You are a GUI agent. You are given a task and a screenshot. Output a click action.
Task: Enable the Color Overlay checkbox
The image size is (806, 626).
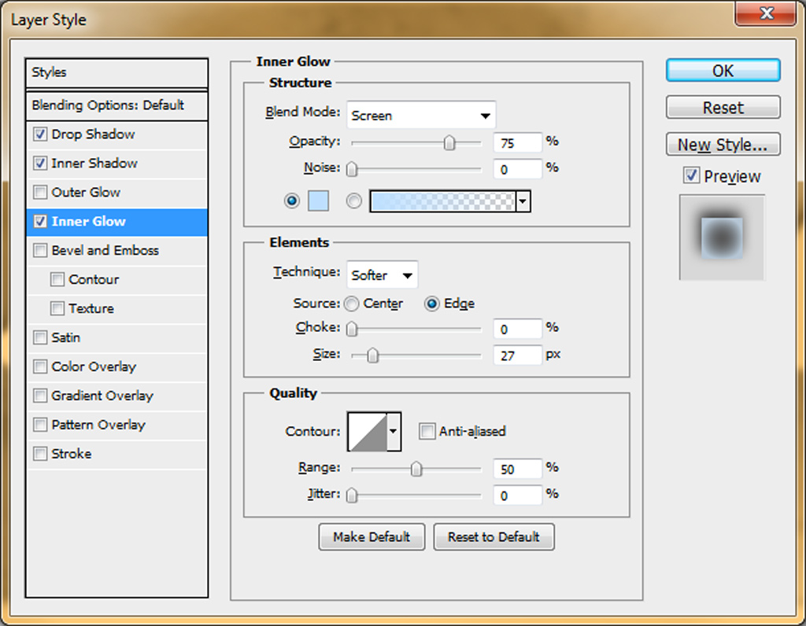coord(40,366)
